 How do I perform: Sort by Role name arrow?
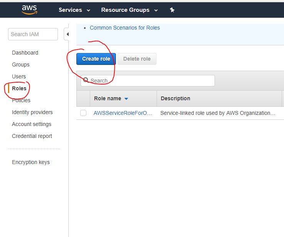[x=126, y=99]
